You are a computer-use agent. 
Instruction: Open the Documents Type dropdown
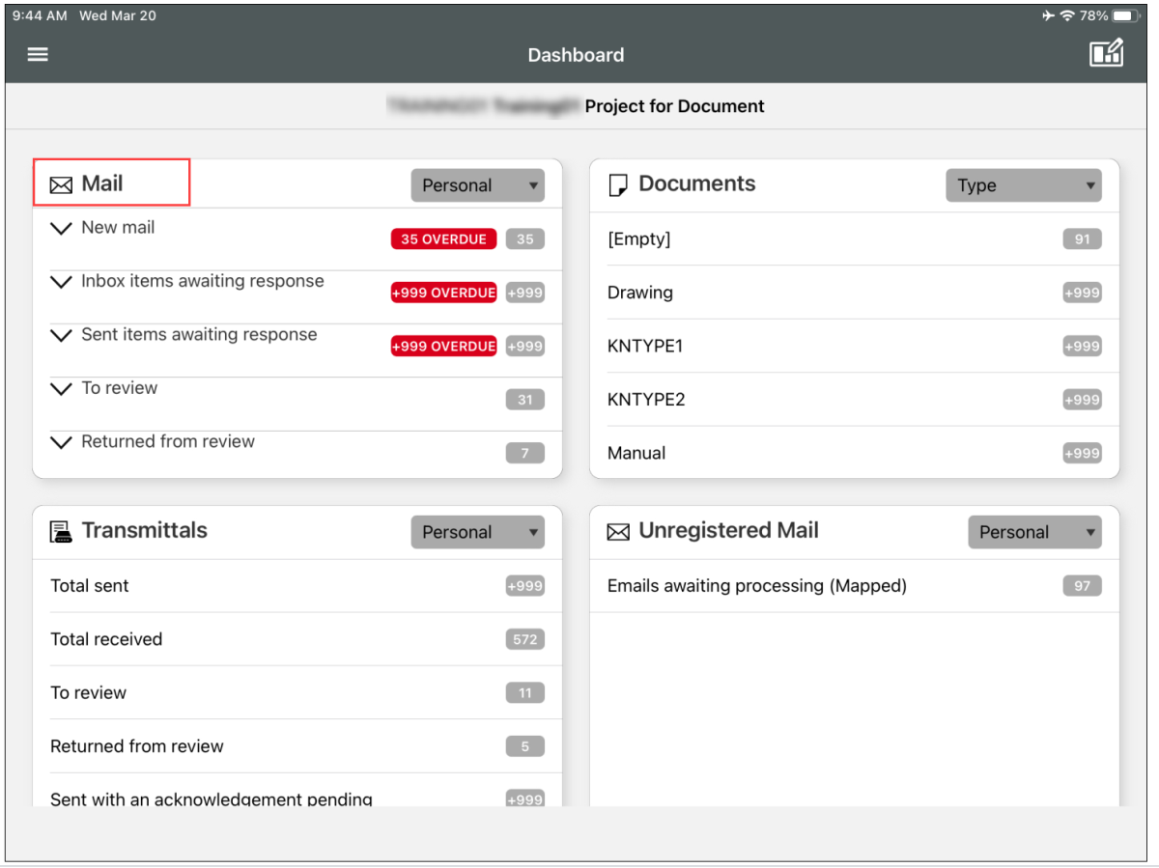pyautogui.click(x=1023, y=185)
